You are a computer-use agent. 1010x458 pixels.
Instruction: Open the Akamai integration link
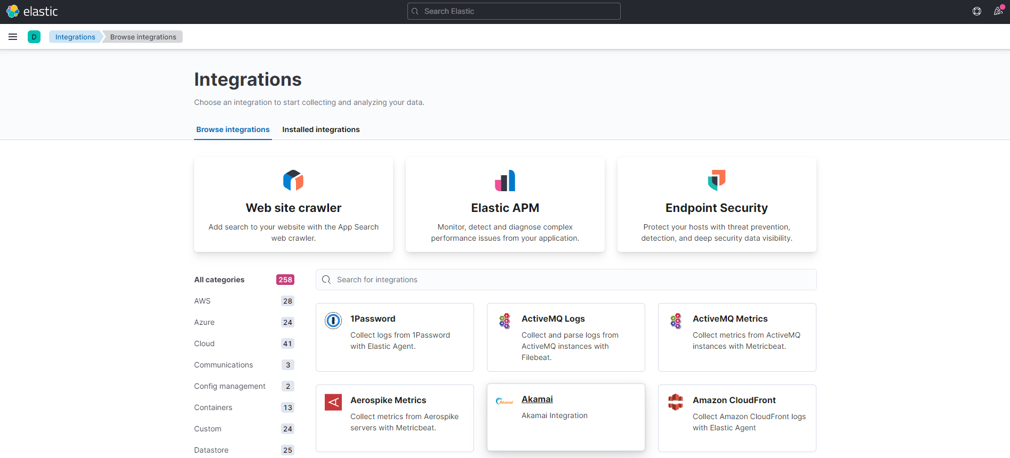(537, 399)
